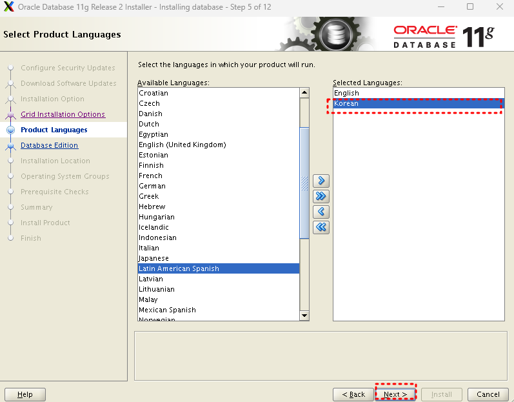Select Hebrew in Available Languages
Screen dimensions: 514x402
pos(219,206)
